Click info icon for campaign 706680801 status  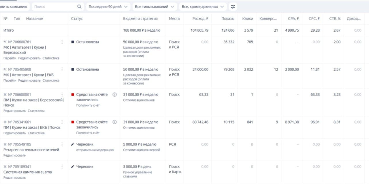click(114, 95)
